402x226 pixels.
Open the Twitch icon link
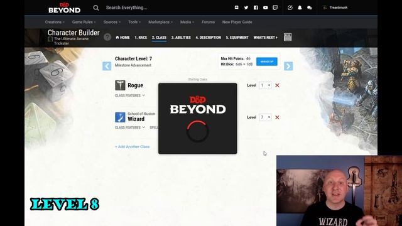click(x=275, y=8)
